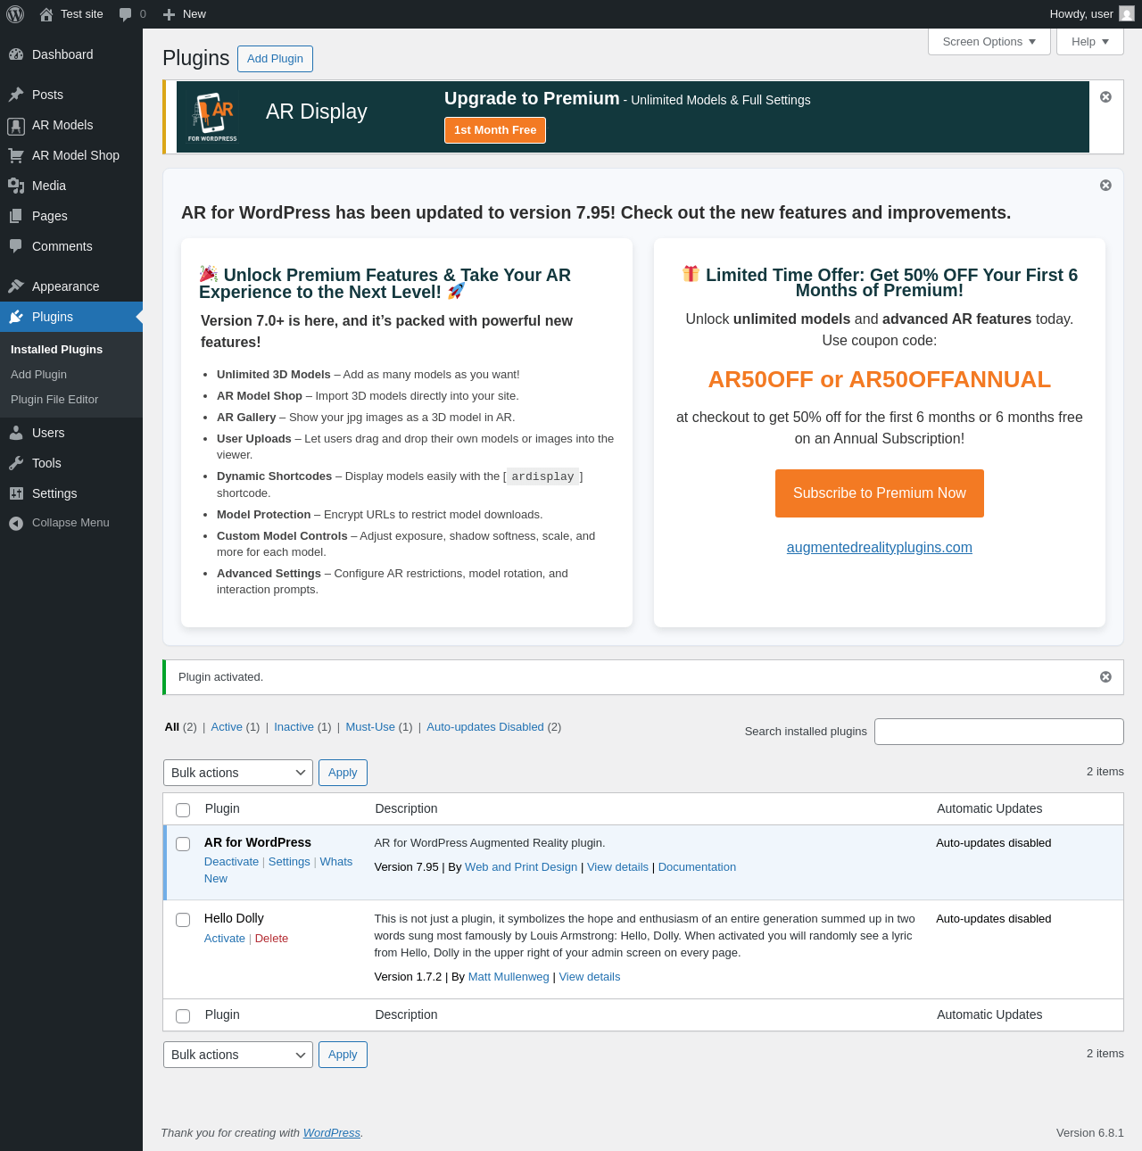1142x1151 pixels.
Task: Click the Appearance paintbrush icon
Action: (x=16, y=286)
